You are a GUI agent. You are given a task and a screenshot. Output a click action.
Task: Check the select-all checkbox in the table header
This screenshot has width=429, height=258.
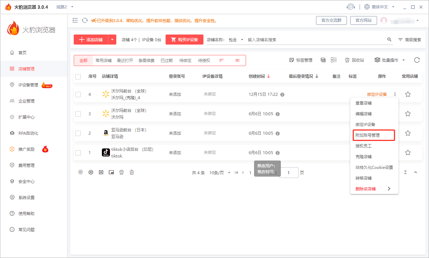78,76
